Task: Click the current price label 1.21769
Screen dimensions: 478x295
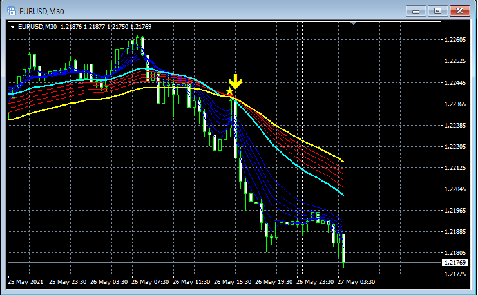Action: (455, 262)
